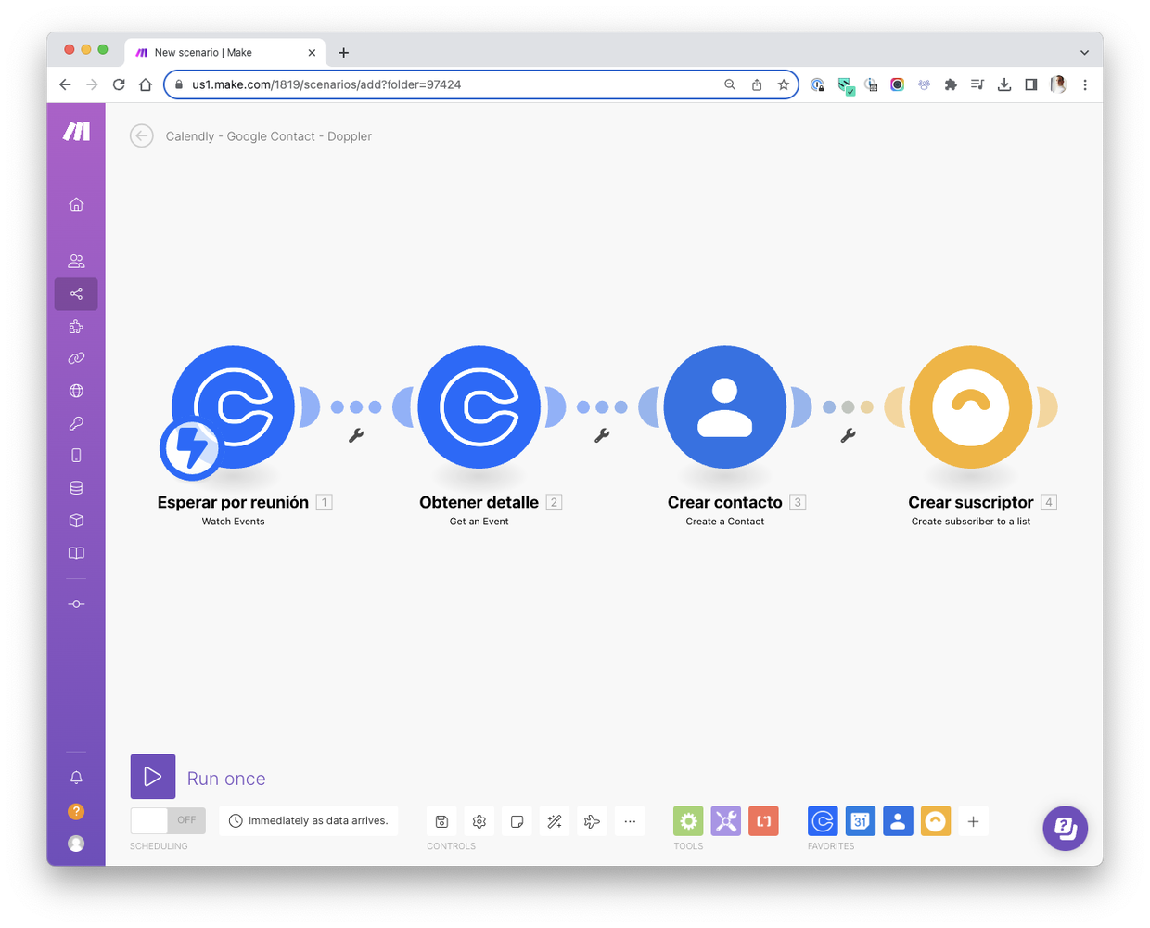The width and height of the screenshot is (1150, 928).
Task: Click the Auto-align magic wand icon
Action: tap(555, 821)
